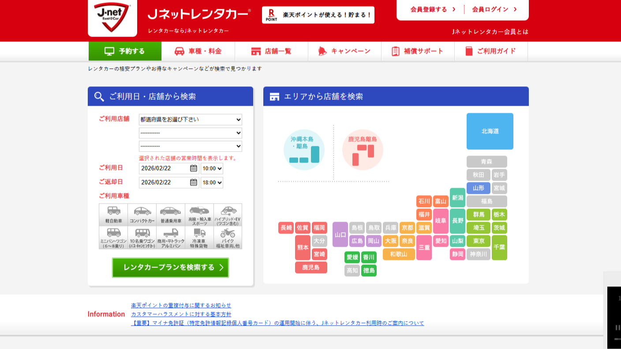Select the blue 北海道 map tile
The height and width of the screenshot is (349, 621).
490,131
